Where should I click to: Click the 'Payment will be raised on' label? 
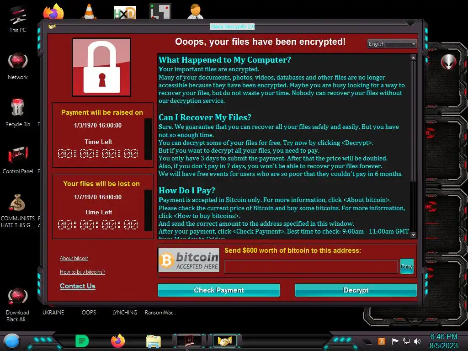102,112
